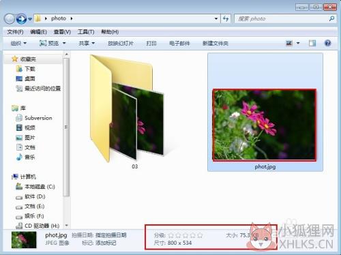Click the folder icon in address bar
This screenshot has height=255, width=341.
[38, 18]
